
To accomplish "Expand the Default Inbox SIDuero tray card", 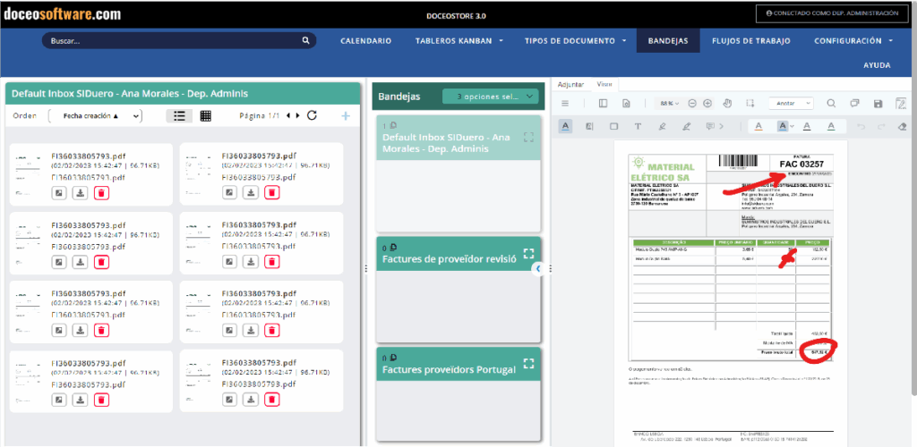I will [528, 137].
